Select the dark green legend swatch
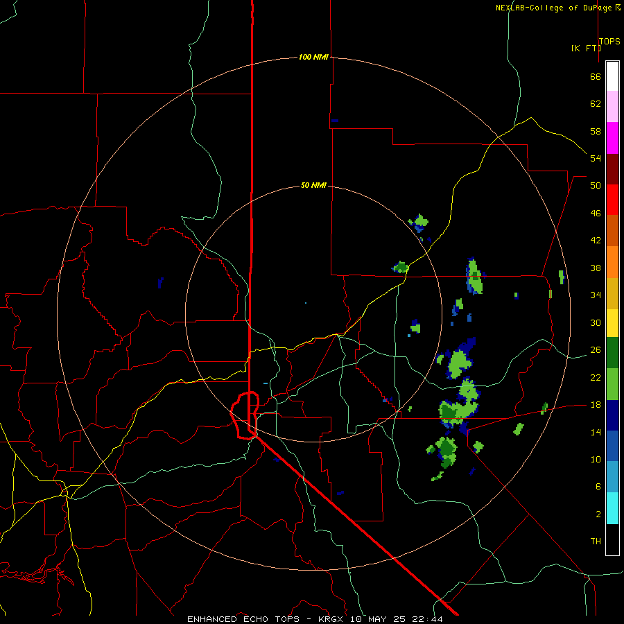 [x=612, y=353]
